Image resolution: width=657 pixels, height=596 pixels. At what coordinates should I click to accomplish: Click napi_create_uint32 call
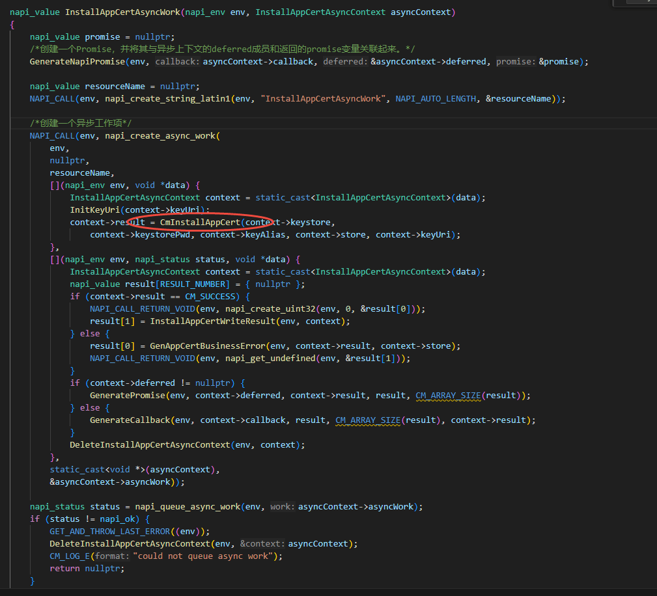[x=270, y=308]
